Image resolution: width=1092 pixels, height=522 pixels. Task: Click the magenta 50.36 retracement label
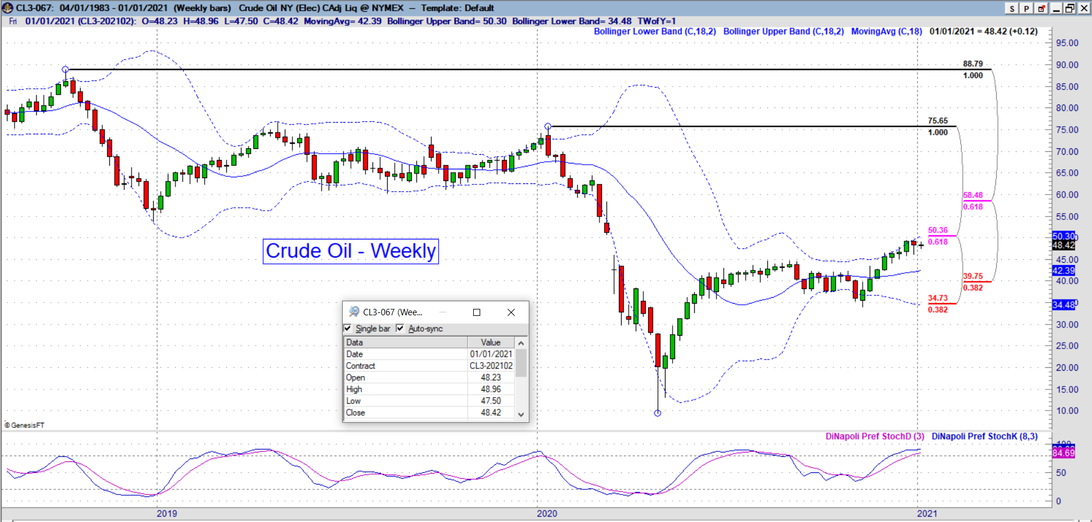(x=938, y=230)
